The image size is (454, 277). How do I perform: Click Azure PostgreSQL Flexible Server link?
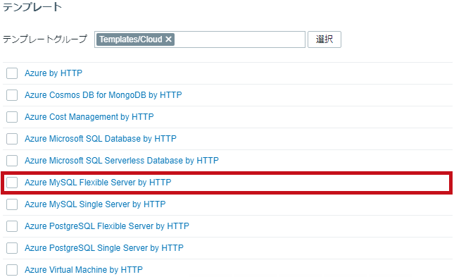[106, 226]
